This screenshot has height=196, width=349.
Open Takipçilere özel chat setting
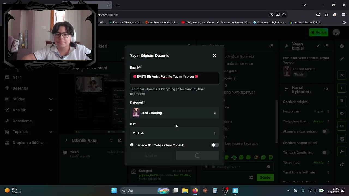pos(306,121)
